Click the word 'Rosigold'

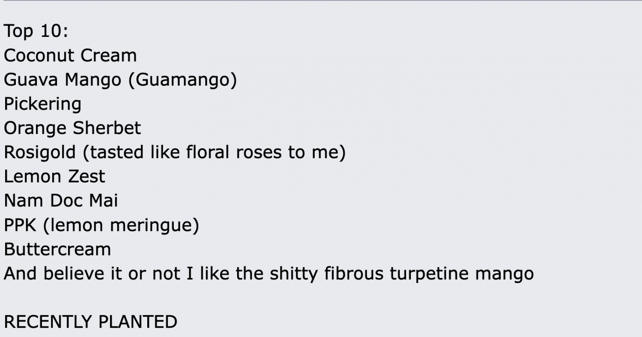click(x=40, y=152)
